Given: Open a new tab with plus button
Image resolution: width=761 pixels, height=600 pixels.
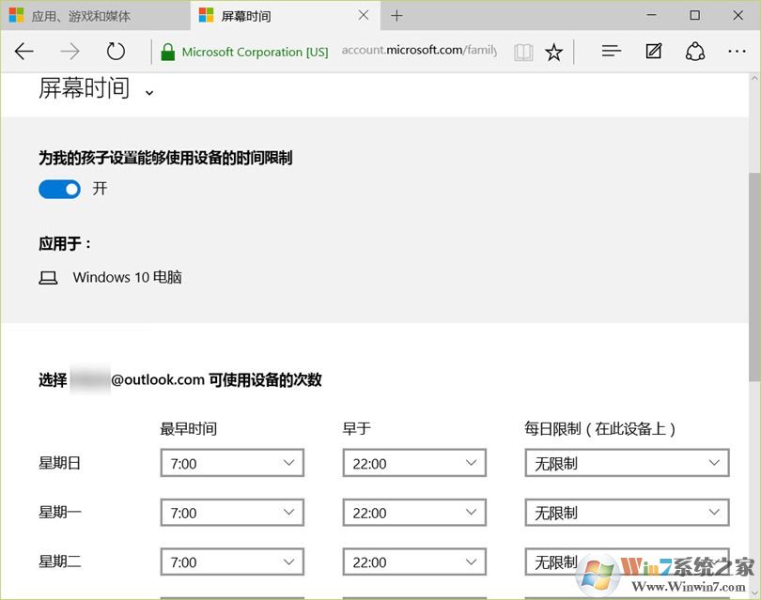Looking at the screenshot, I should point(396,16).
